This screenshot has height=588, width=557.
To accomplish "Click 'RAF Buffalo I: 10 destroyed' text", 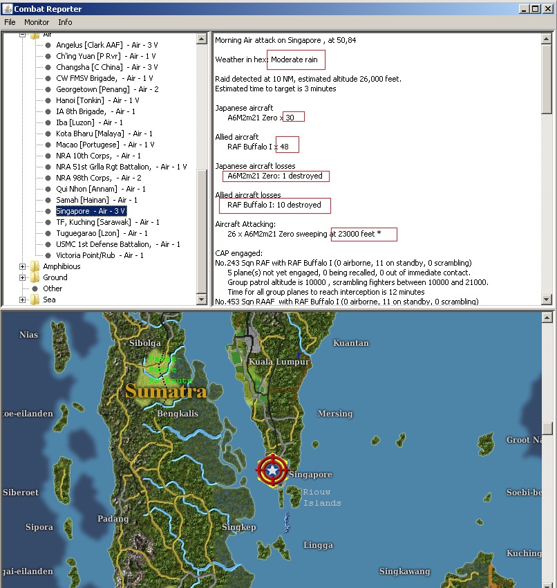I will 274,205.
